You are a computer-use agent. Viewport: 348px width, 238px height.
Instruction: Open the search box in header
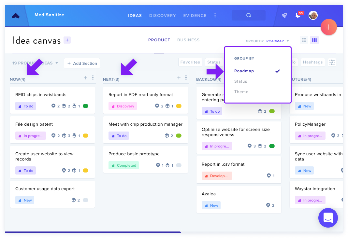coord(248,15)
